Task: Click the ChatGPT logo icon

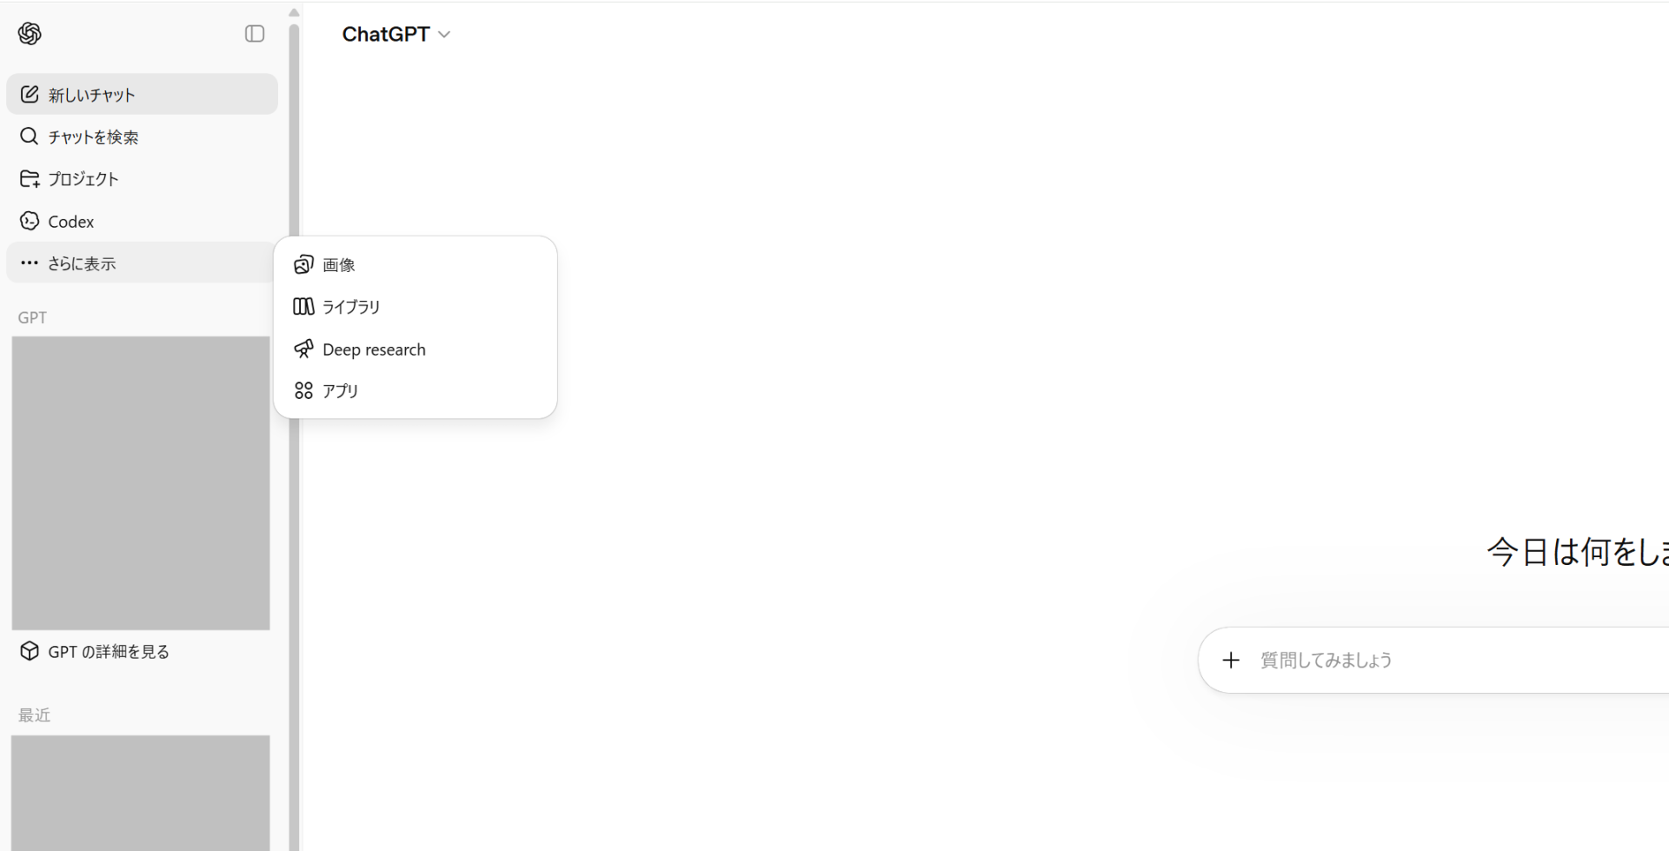Action: click(30, 34)
